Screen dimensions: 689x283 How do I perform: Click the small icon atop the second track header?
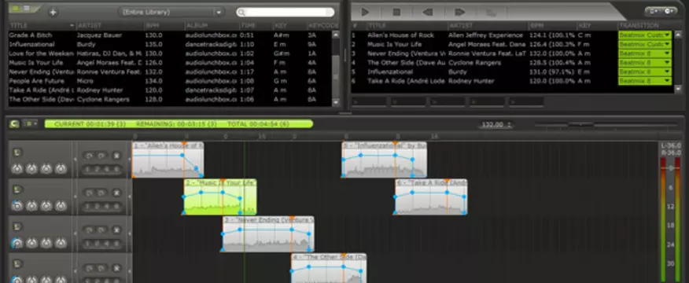tap(17, 189)
